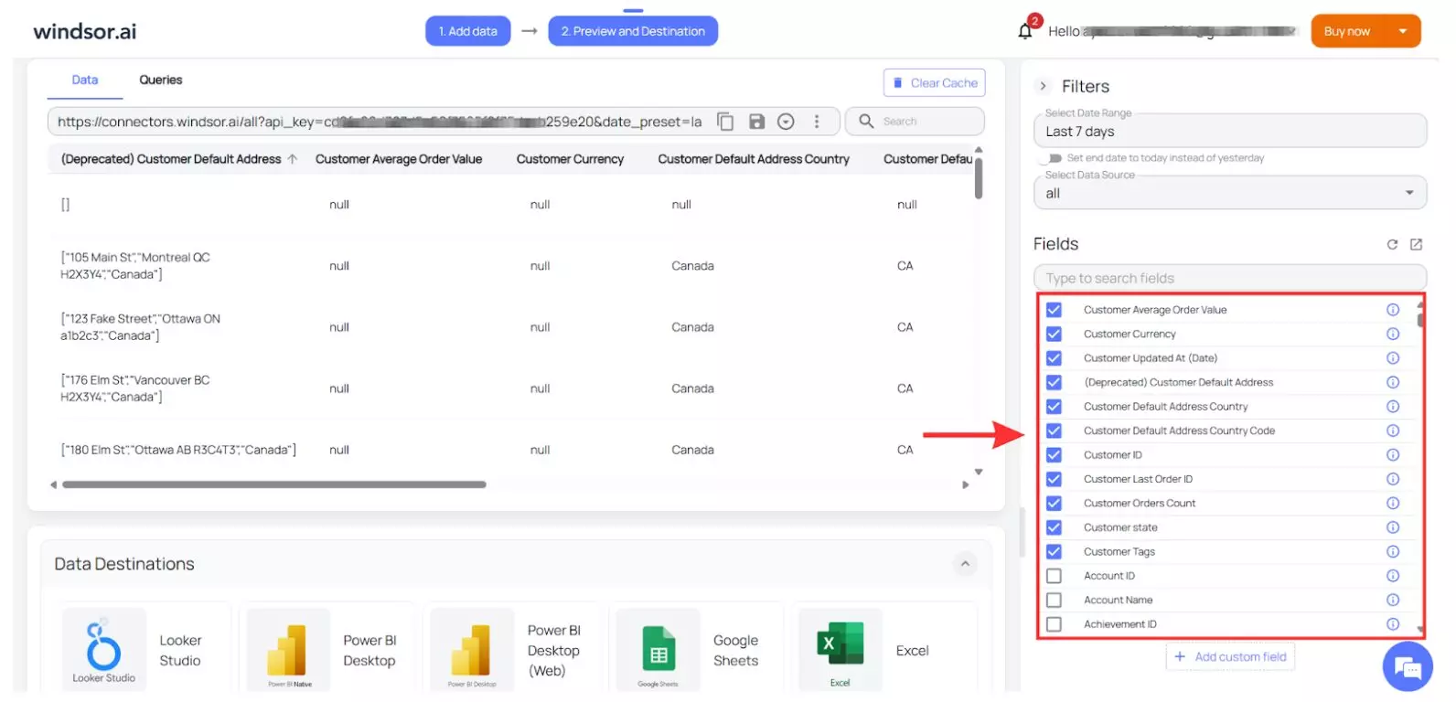Open the three-dot URL menu
The height and width of the screenshot is (702, 1456).
tap(817, 122)
